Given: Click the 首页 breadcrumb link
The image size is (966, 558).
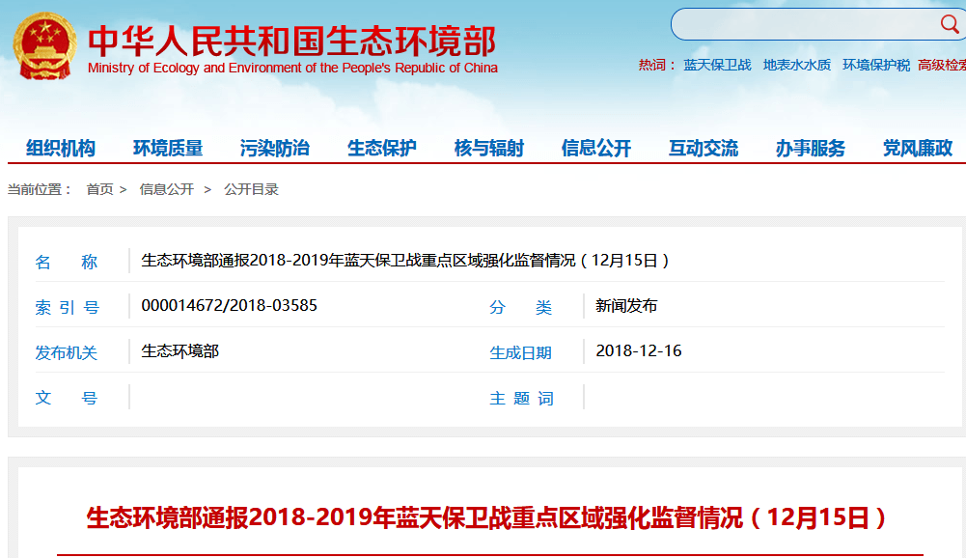Looking at the screenshot, I should (x=99, y=189).
